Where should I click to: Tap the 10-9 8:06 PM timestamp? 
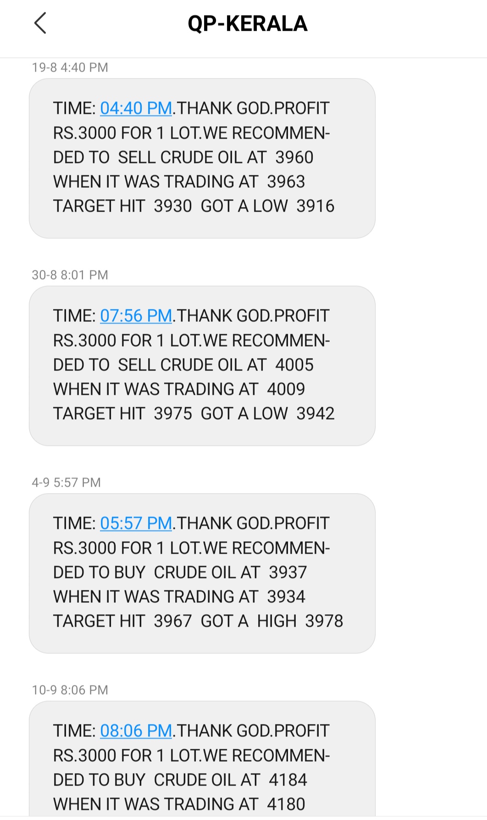(x=70, y=690)
